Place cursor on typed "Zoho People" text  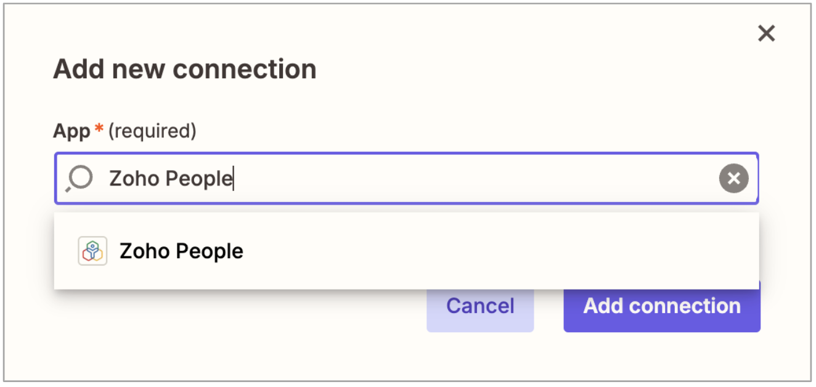[x=171, y=179]
